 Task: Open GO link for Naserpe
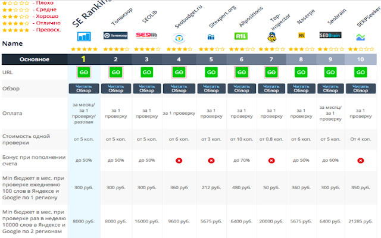(301, 72)
